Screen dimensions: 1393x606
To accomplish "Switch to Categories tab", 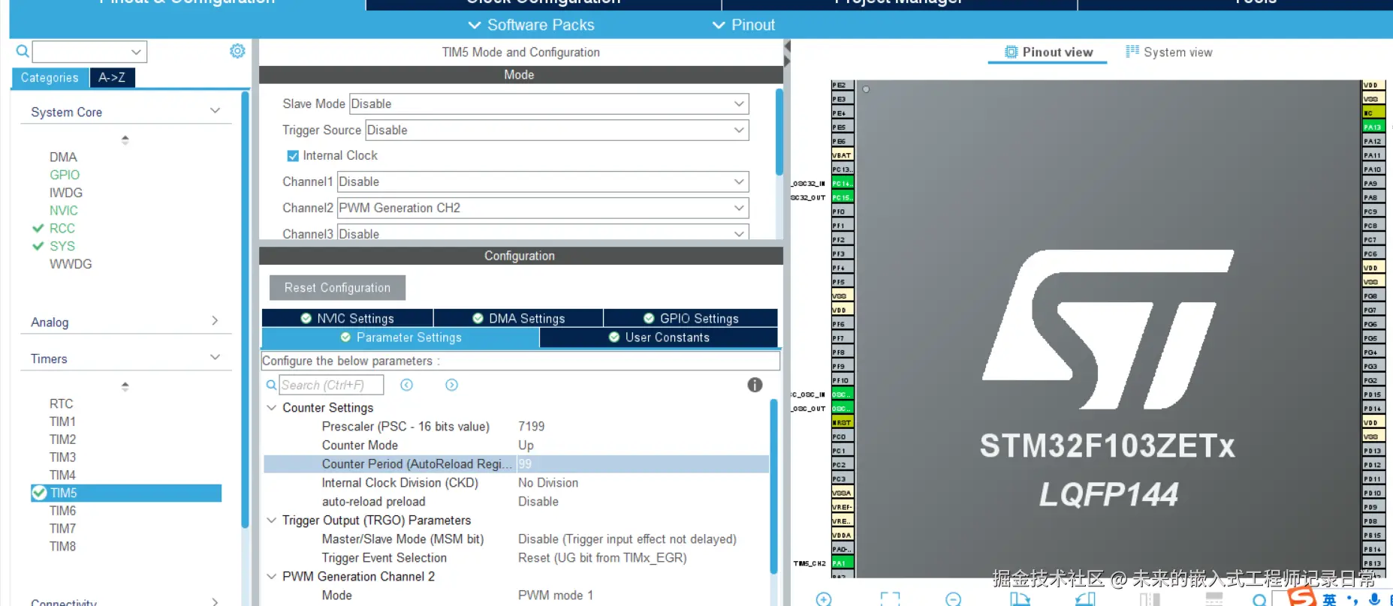I will click(x=50, y=77).
